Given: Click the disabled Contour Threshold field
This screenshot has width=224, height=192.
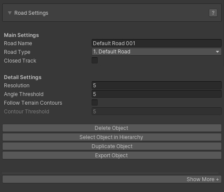Looking at the screenshot, I should pyautogui.click(x=156, y=111).
